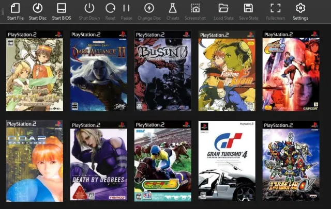
Task: Click the Reset icon
Action: pos(110,8)
